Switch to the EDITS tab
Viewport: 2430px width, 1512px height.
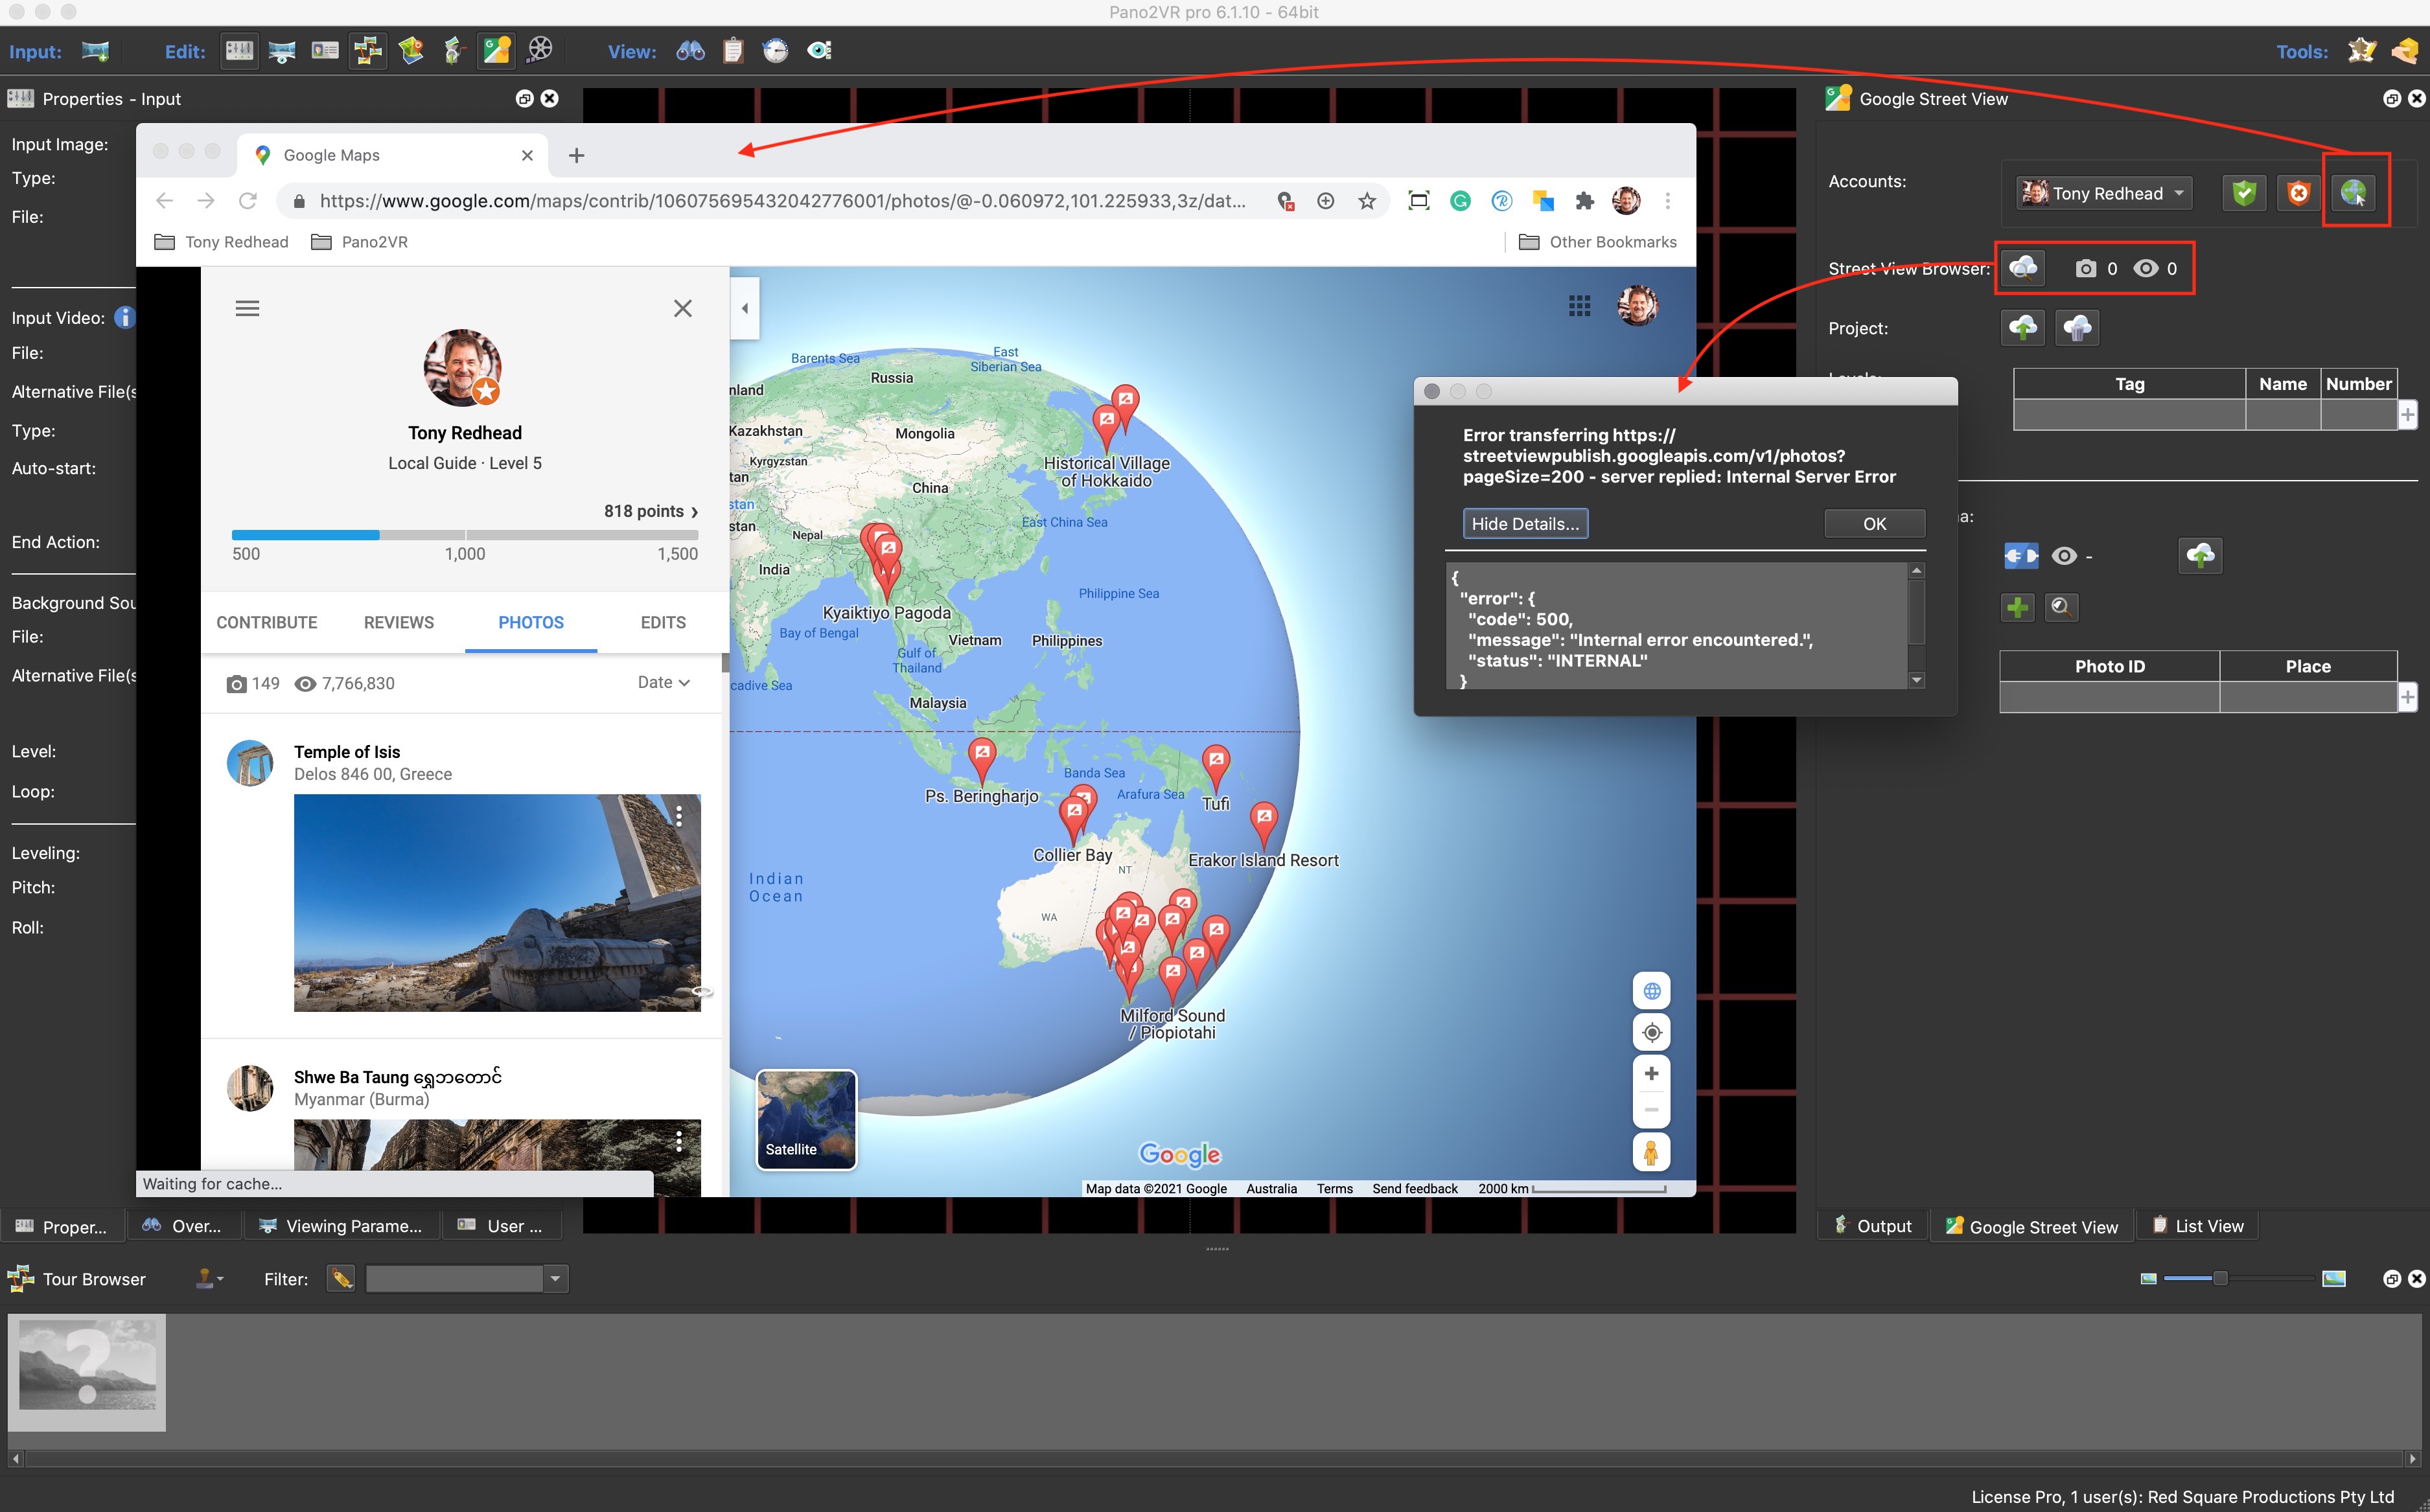coord(663,622)
